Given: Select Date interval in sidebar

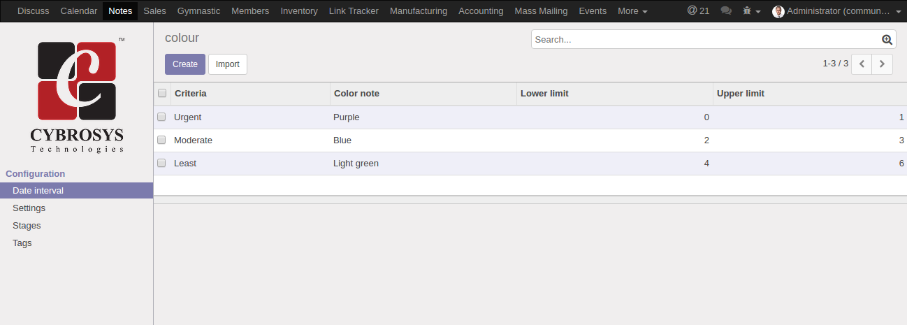Looking at the screenshot, I should 76,191.
